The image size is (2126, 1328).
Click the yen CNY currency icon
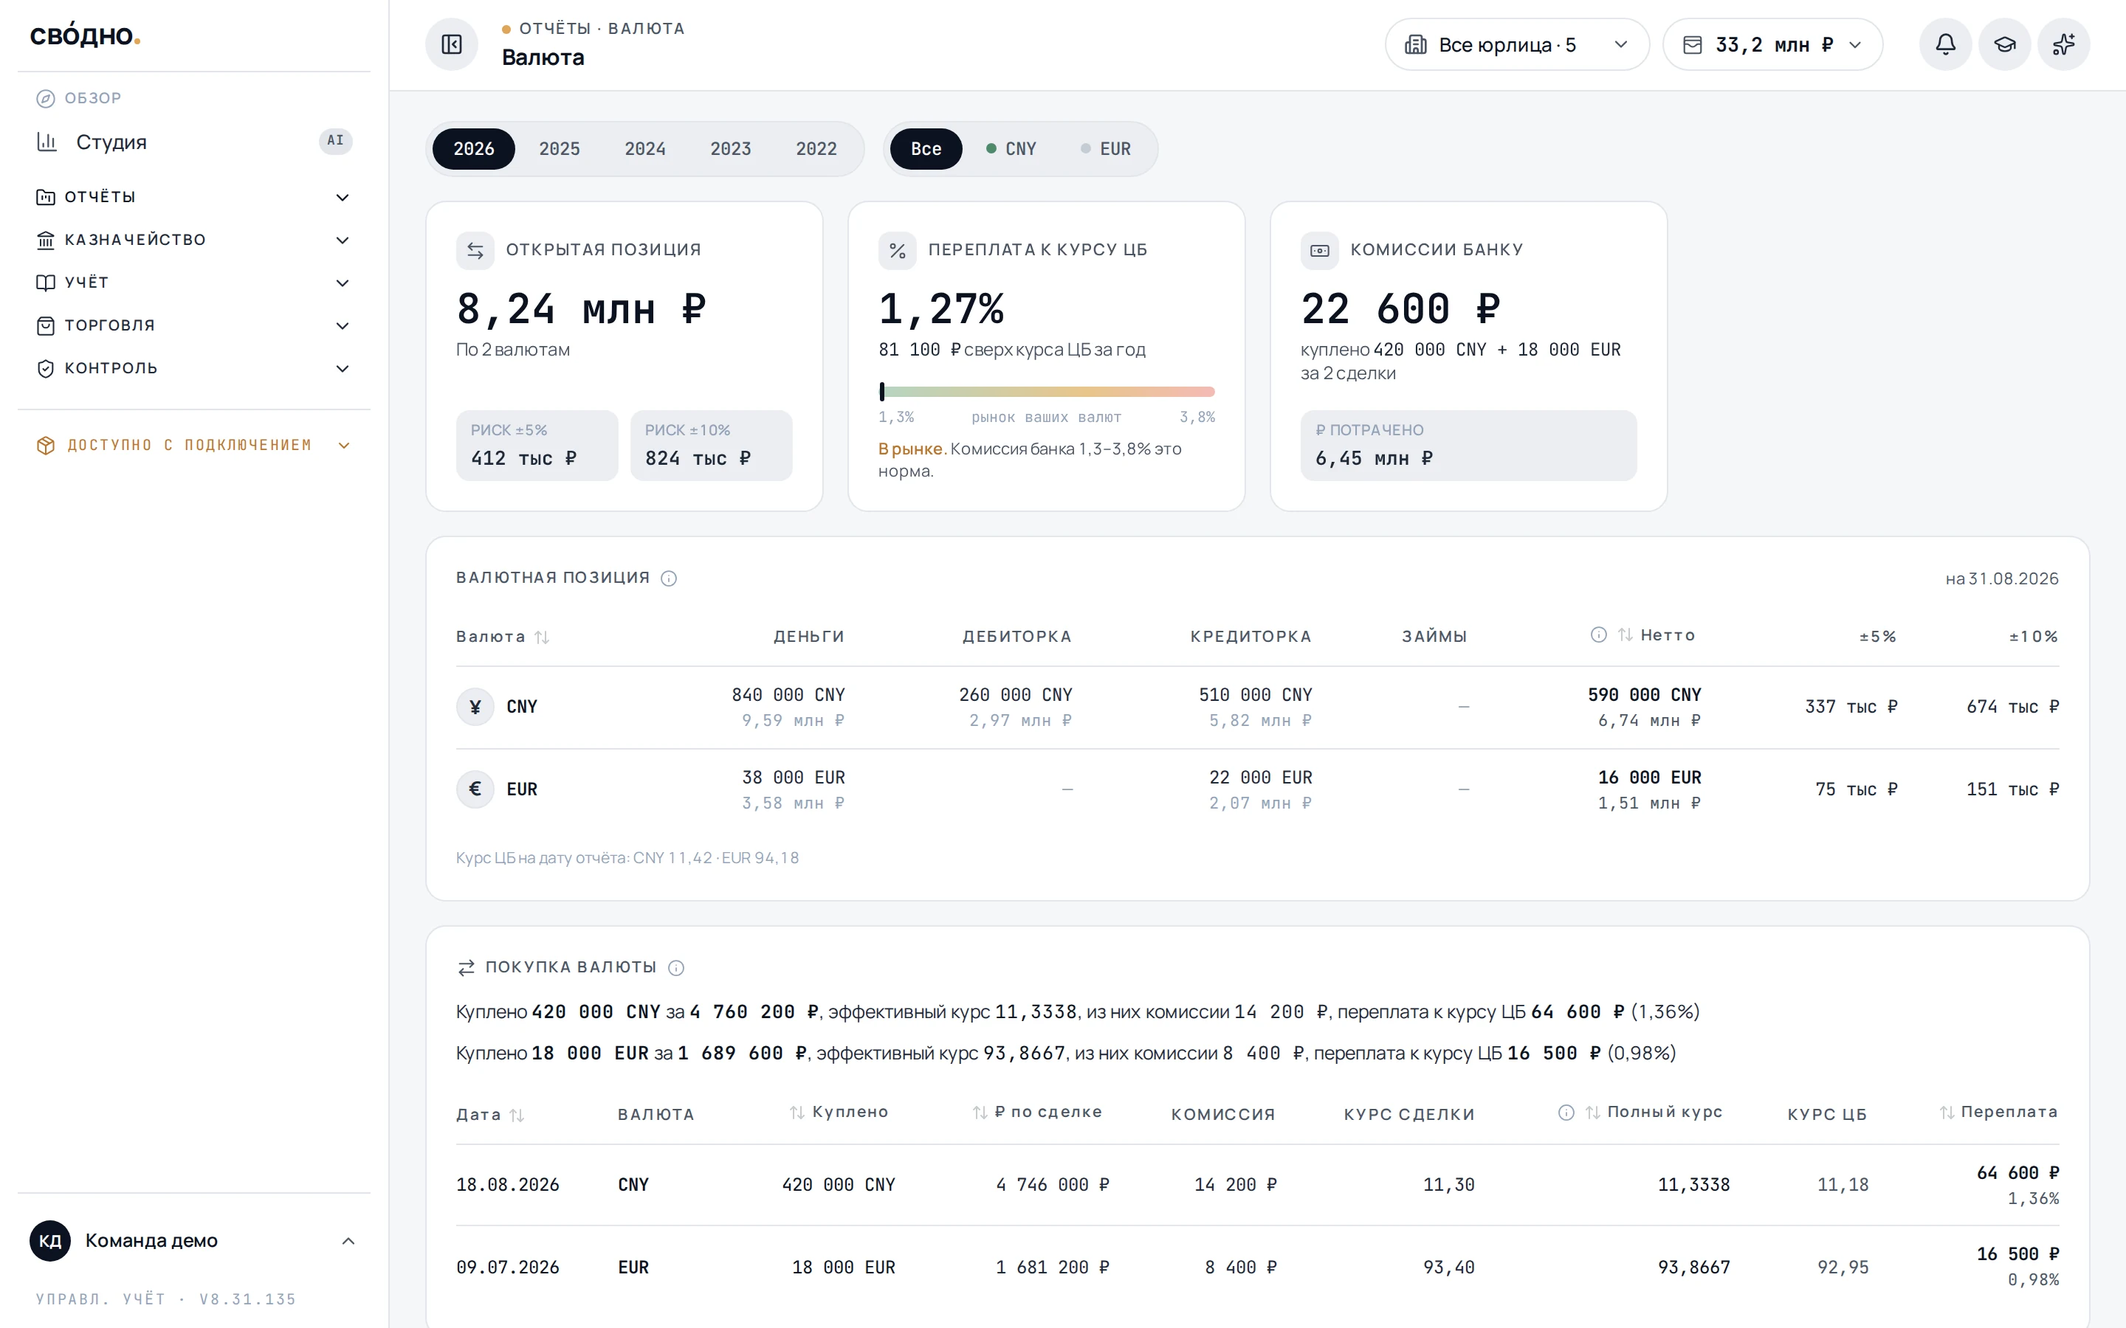[x=475, y=707]
